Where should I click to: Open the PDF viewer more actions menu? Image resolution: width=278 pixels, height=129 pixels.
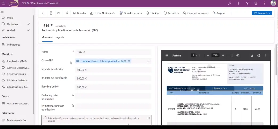265,56
